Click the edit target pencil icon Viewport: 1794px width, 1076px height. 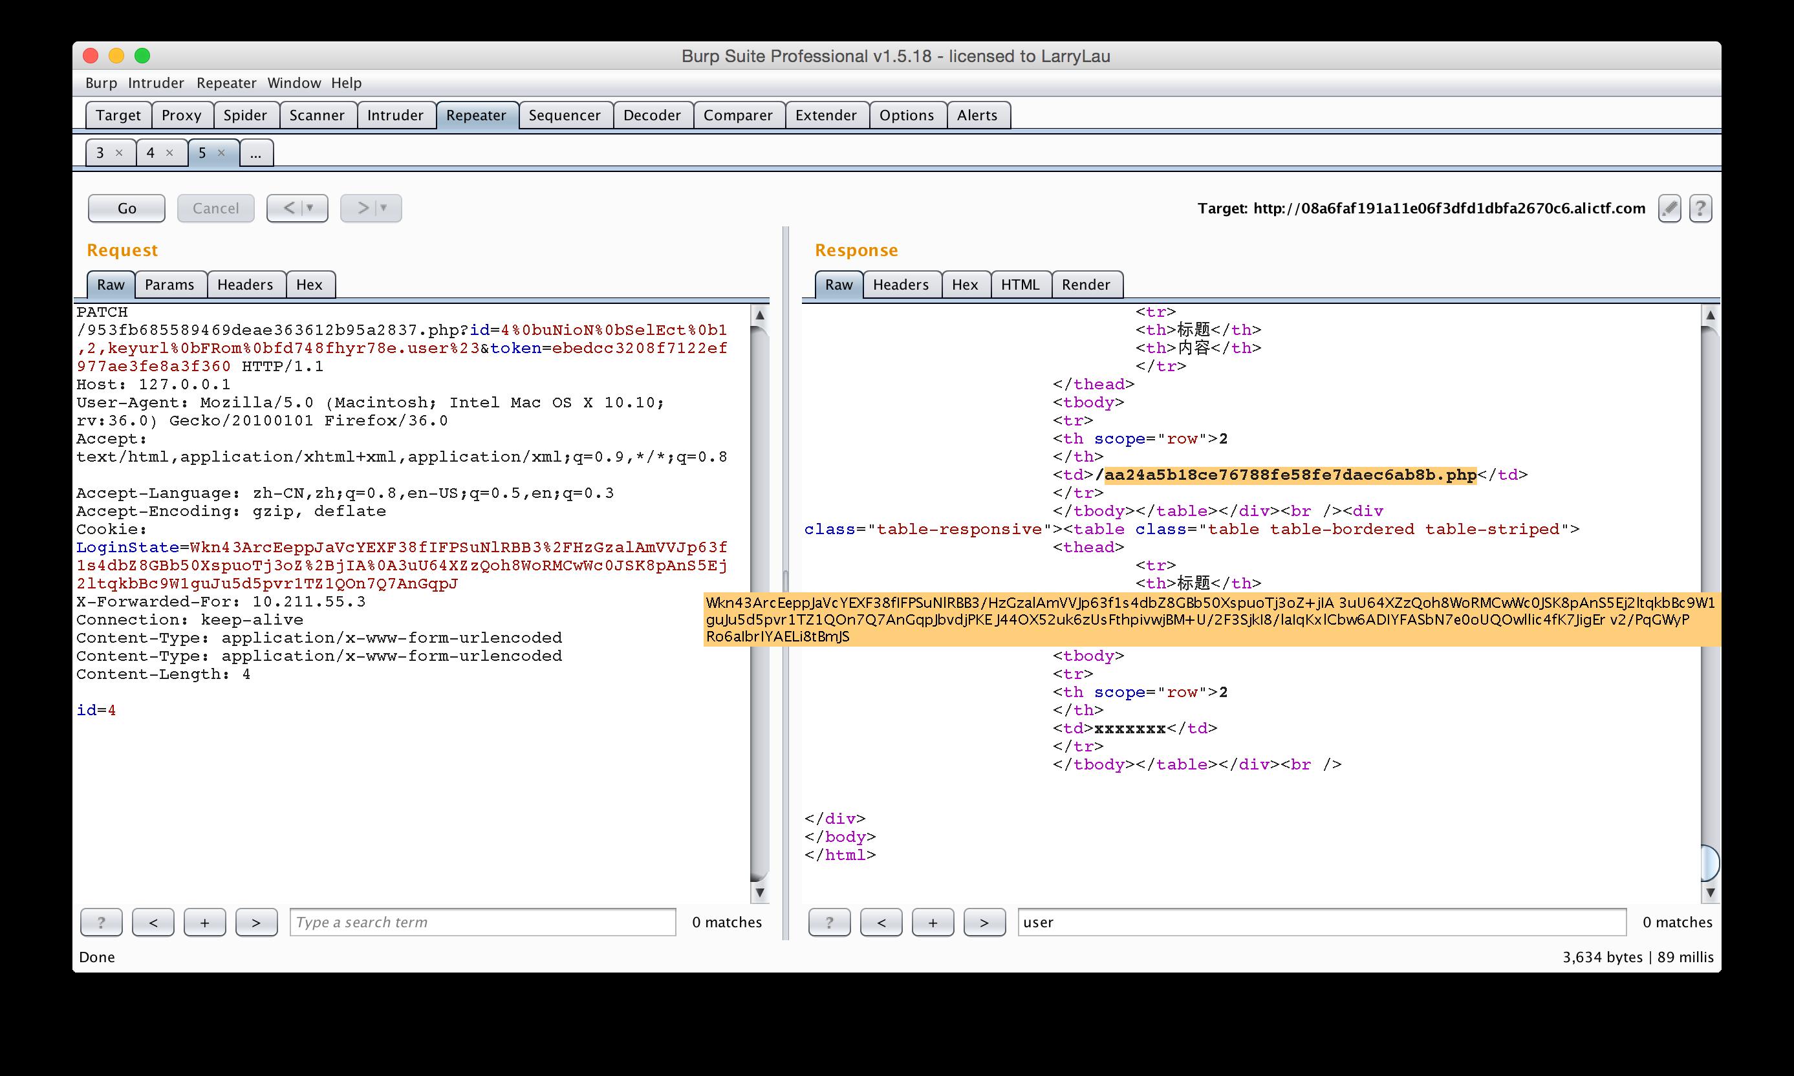[1669, 209]
